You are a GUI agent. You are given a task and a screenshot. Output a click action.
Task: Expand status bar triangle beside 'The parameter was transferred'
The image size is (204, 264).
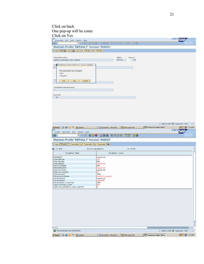[160, 231]
